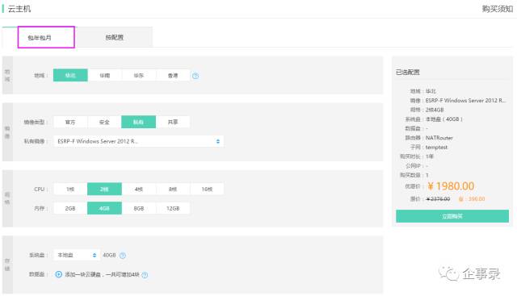The width and height of the screenshot is (517, 296).
Task: Choose the 安全 image type
Action: tap(104, 122)
